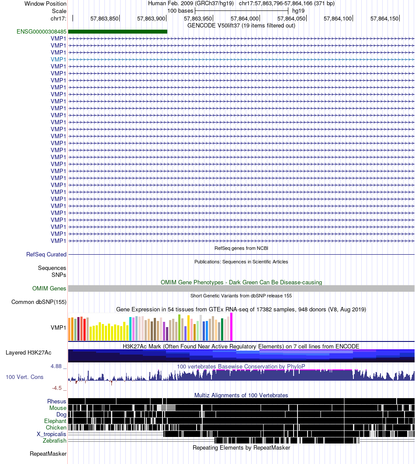
Task: Select the Elephant alignment label
Action: pyautogui.click(x=55, y=421)
